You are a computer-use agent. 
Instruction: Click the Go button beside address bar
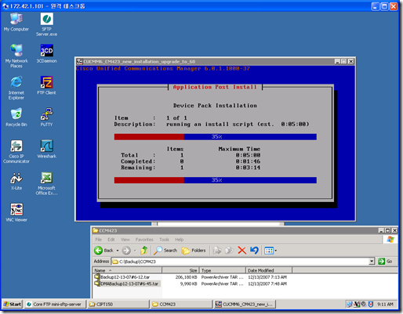coord(385,262)
